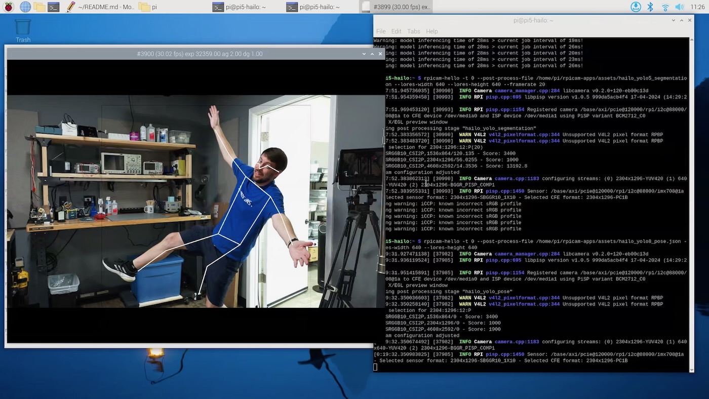Click the scrollbar of the terminal window

pos(691,205)
